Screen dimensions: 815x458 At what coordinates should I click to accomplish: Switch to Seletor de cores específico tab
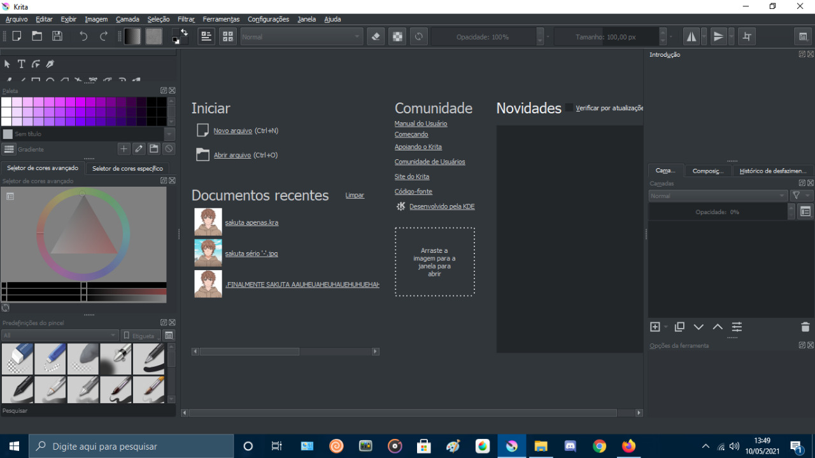click(x=127, y=169)
